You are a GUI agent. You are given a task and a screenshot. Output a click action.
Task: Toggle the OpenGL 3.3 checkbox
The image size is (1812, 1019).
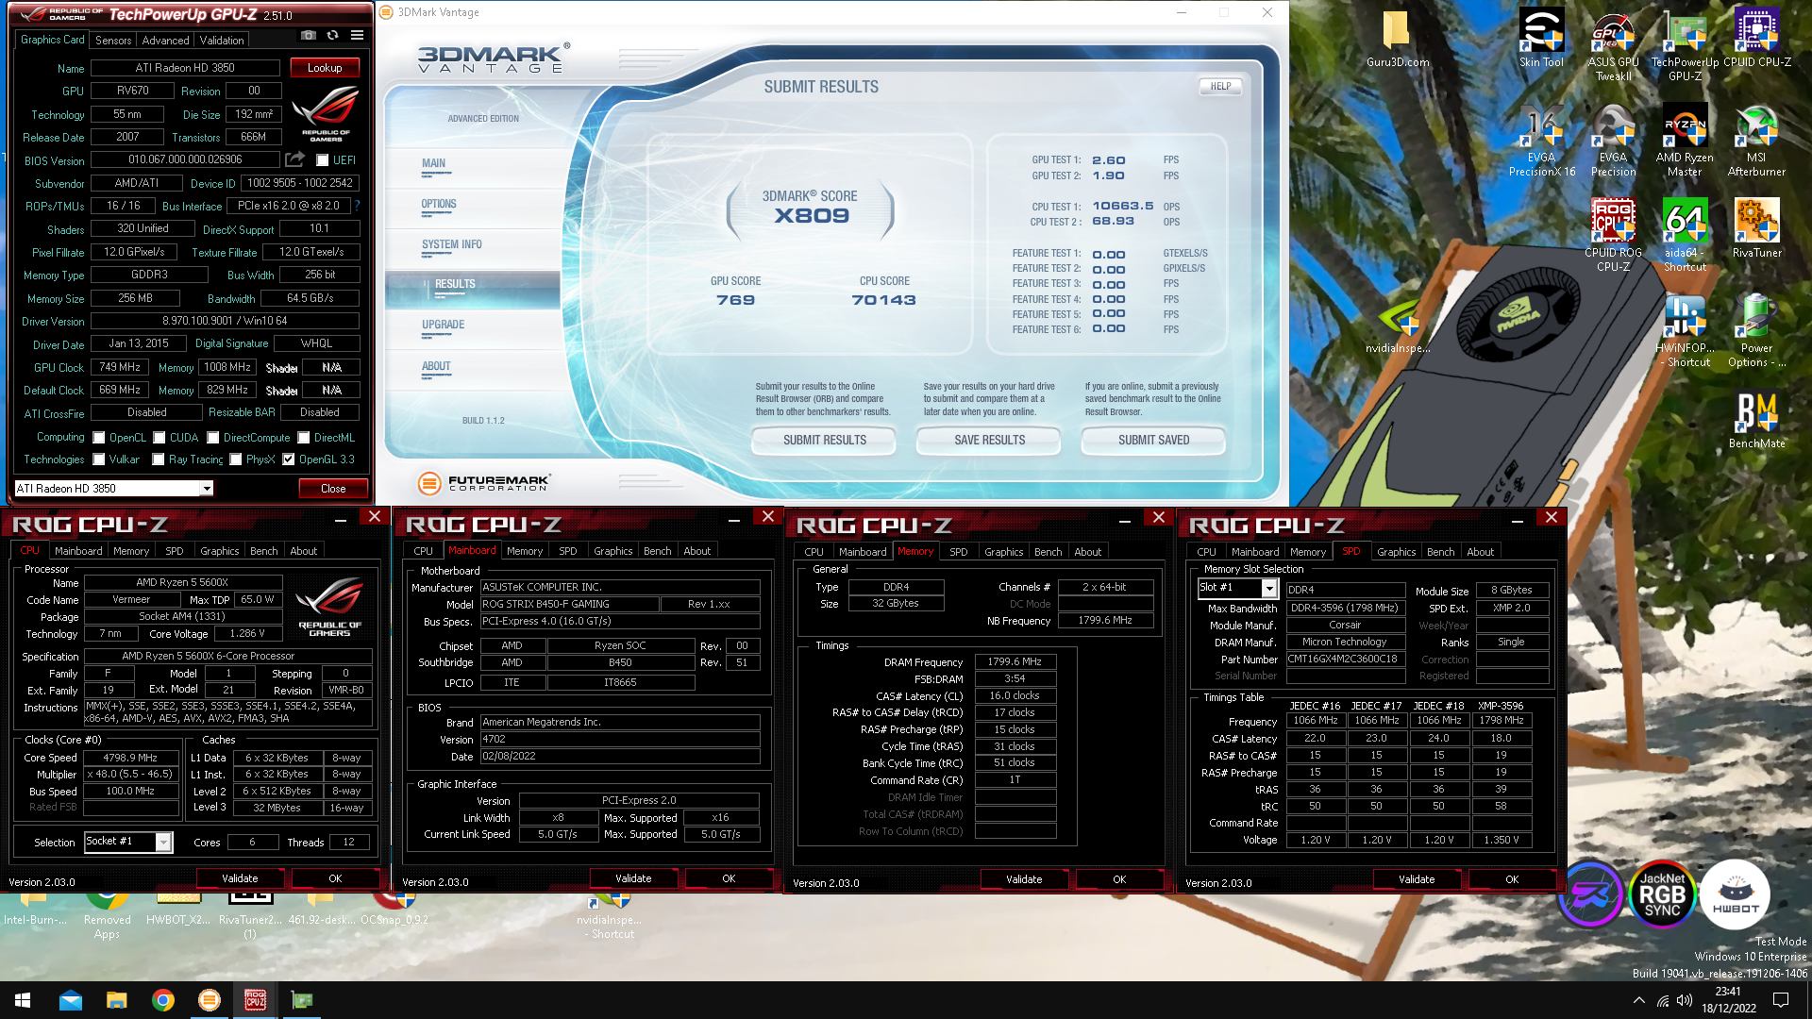289,459
